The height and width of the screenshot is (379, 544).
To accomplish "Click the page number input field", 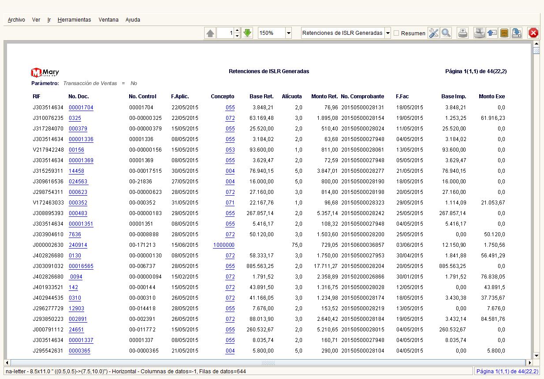I will (x=225, y=33).
